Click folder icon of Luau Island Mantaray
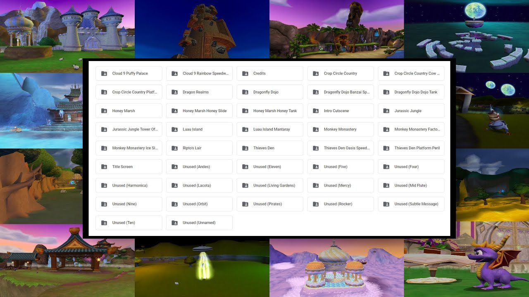This screenshot has height=297, width=529. pyautogui.click(x=245, y=130)
